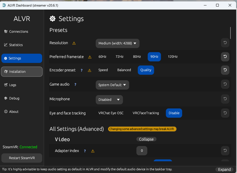This screenshot has height=173, width=237.
Task: Click the Adapter index help question mark
Action: pyautogui.click(x=85, y=151)
